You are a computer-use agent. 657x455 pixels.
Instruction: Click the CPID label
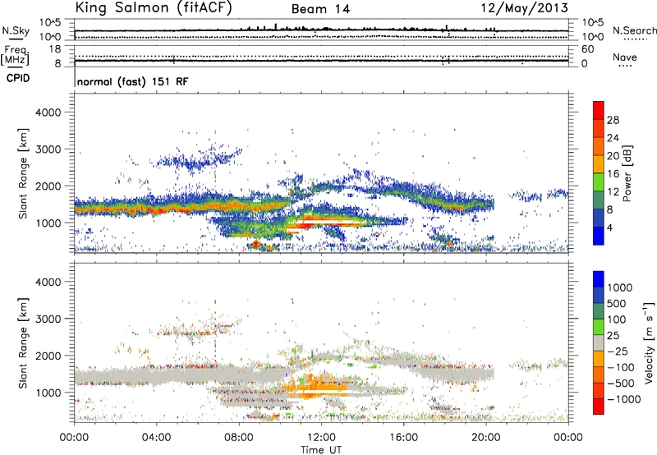18,78
